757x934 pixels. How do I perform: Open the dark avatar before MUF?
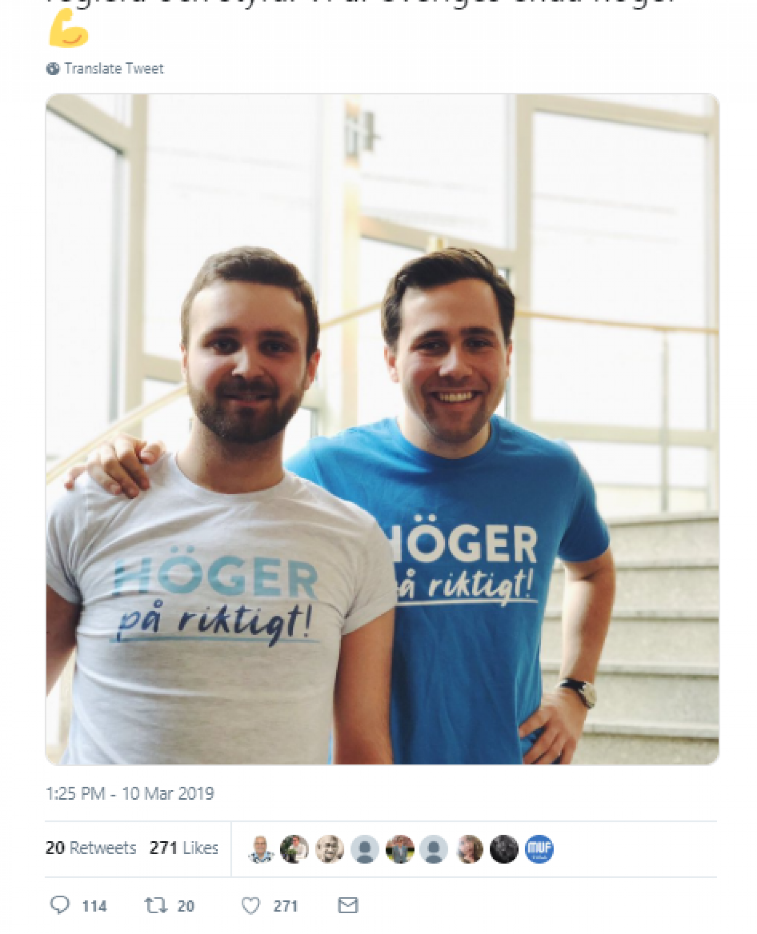pyautogui.click(x=504, y=848)
